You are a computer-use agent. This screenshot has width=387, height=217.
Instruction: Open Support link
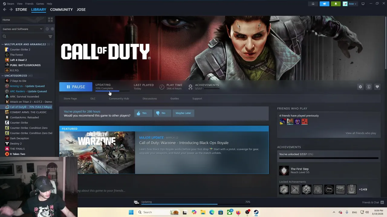[x=197, y=99]
